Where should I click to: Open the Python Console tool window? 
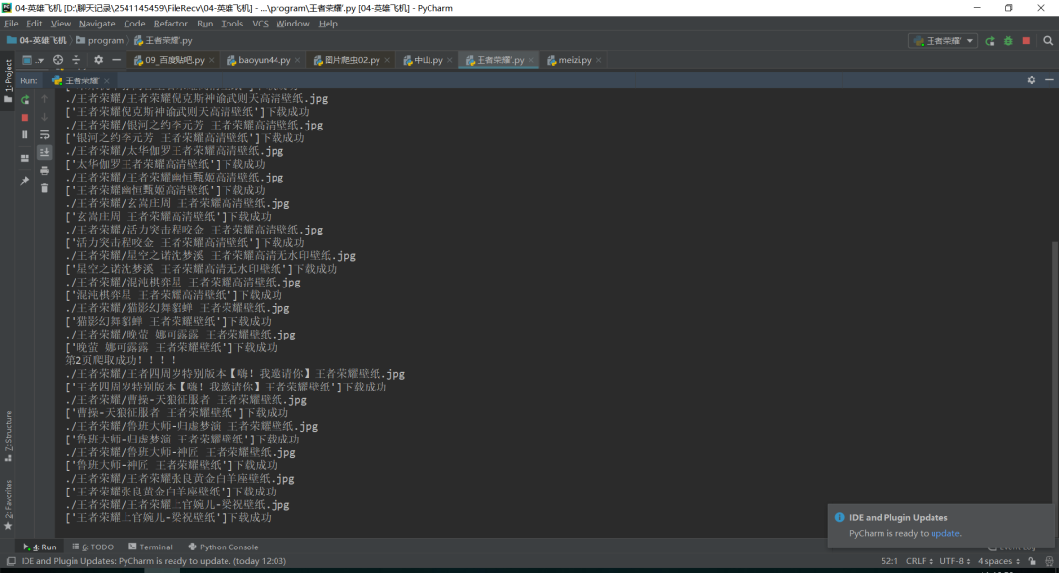tap(223, 547)
